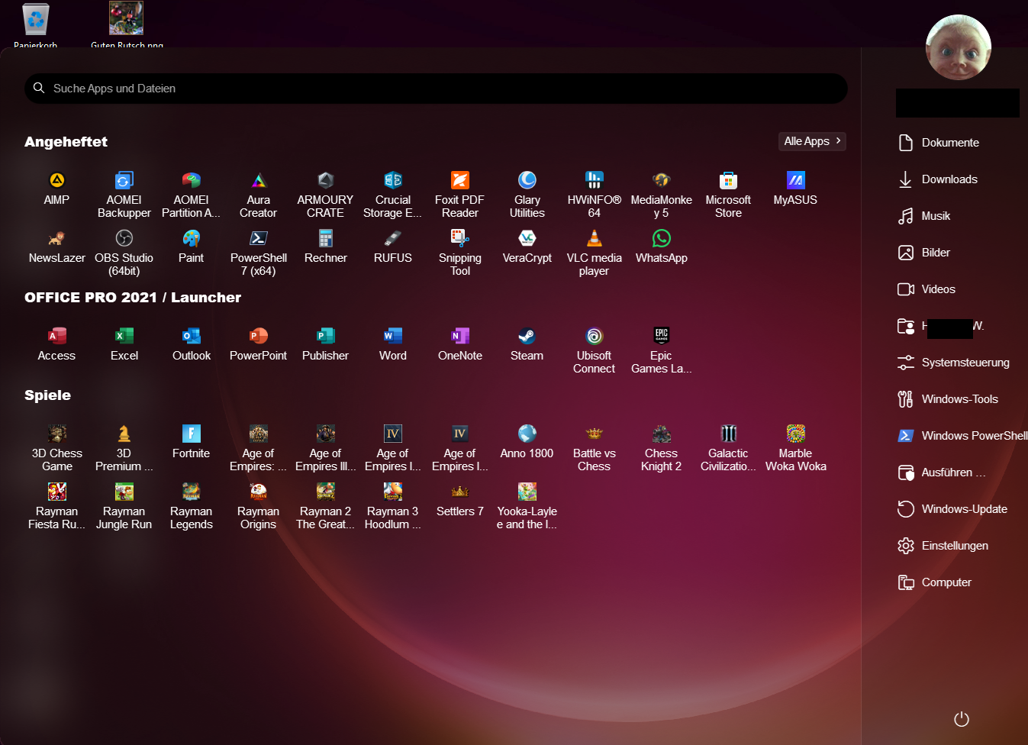Image resolution: width=1028 pixels, height=745 pixels.
Task: Click the power button
Action: (x=962, y=719)
